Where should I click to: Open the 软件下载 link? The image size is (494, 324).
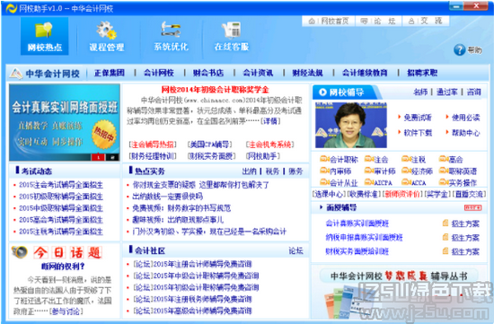[418, 133]
